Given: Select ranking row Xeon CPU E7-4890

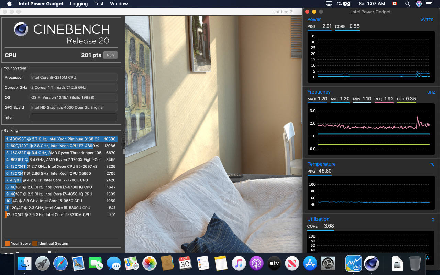Looking at the screenshot, I should pos(61,146).
